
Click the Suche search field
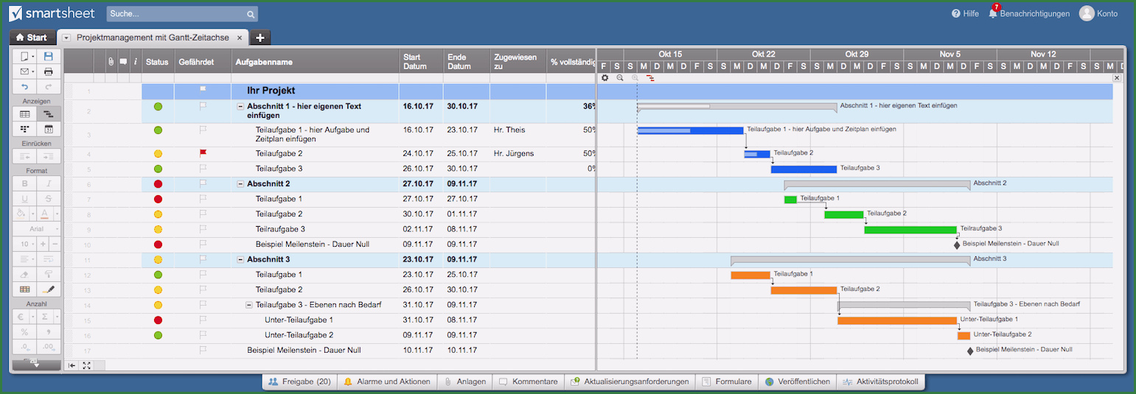click(x=177, y=13)
